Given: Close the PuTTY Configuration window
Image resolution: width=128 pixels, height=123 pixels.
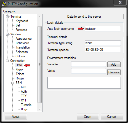Looking at the screenshot, I should tap(120, 2).
